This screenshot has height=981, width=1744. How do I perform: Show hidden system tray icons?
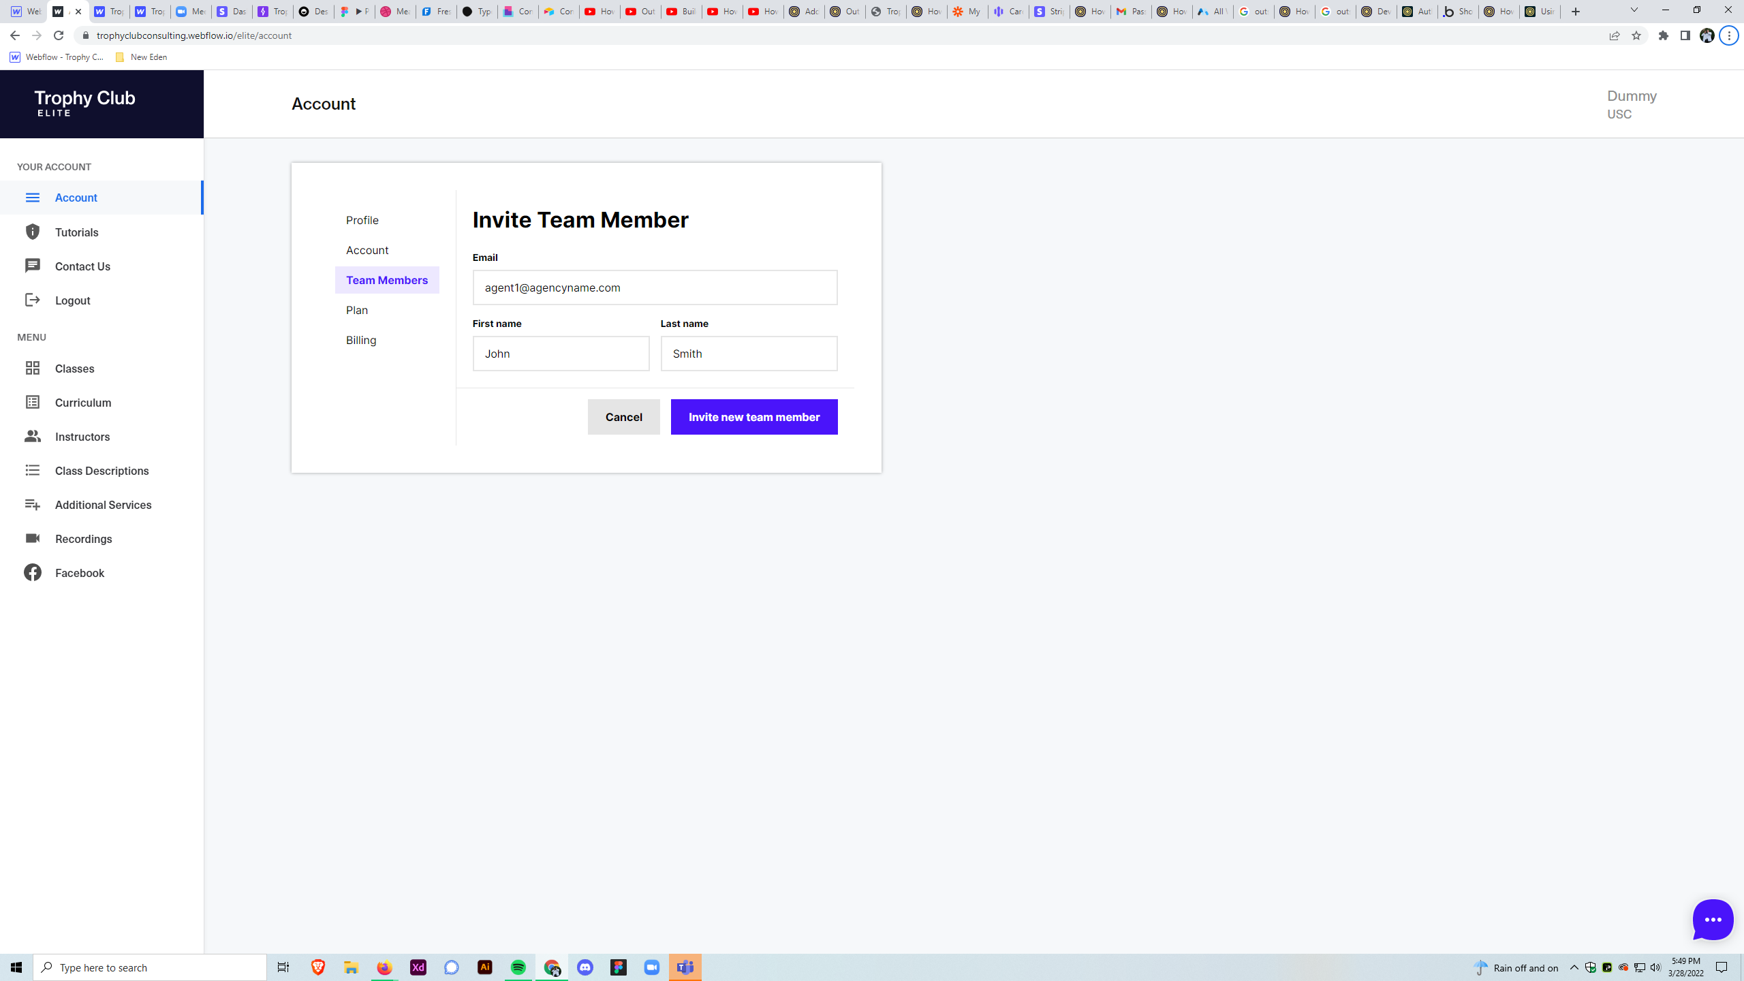point(1574,967)
